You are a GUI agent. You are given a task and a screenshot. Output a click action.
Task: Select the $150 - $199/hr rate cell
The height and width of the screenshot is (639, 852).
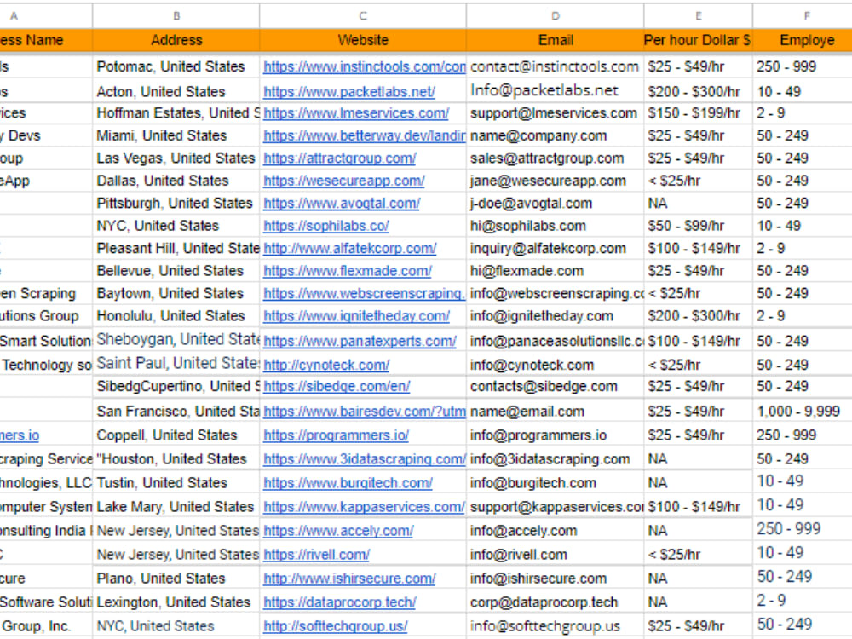(699, 113)
